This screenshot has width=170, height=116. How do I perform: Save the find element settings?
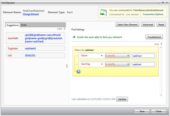(142, 111)
